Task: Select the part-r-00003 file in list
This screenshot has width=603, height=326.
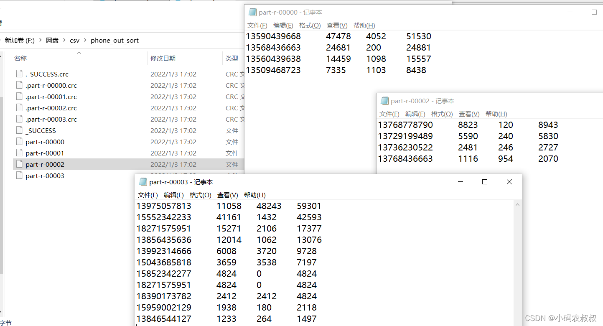Action: tap(45, 176)
